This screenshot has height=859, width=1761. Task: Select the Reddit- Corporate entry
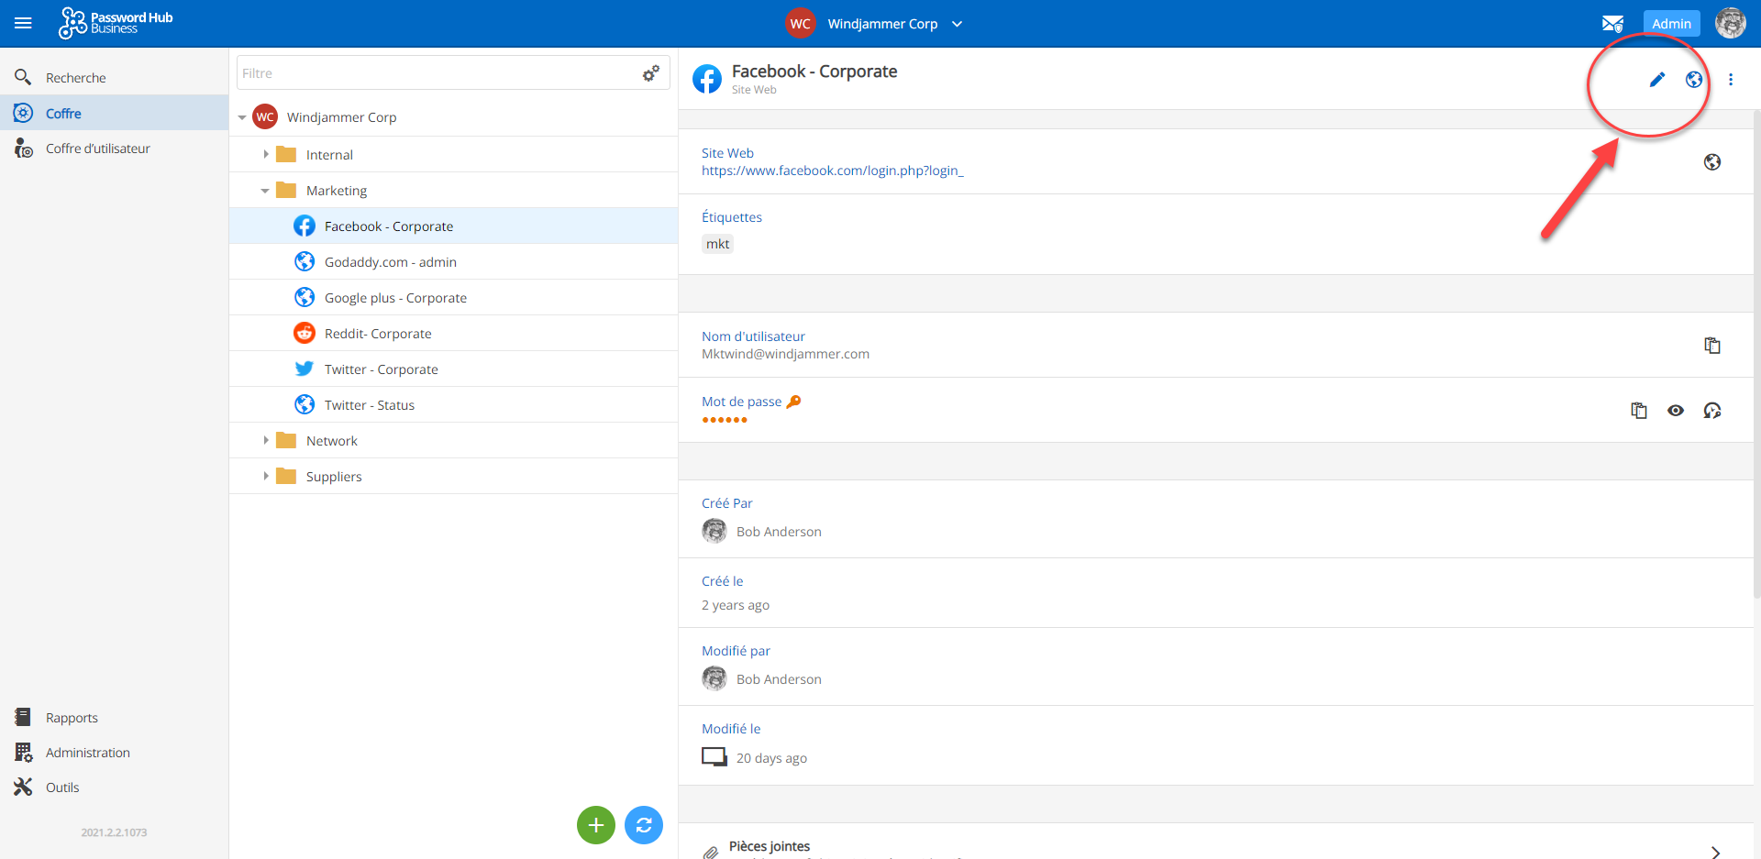[x=377, y=334]
